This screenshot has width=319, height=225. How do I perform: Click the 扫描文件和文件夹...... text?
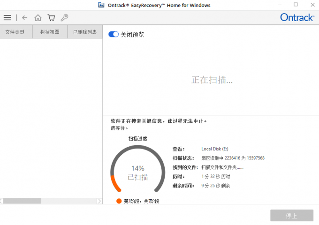pos(222,167)
